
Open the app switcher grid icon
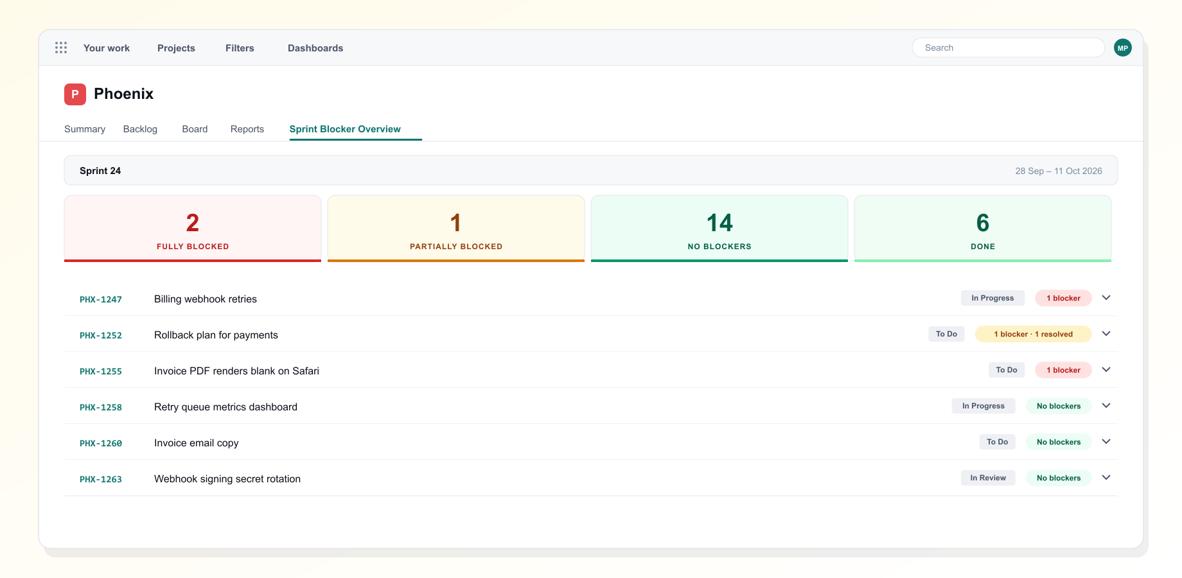click(x=61, y=48)
